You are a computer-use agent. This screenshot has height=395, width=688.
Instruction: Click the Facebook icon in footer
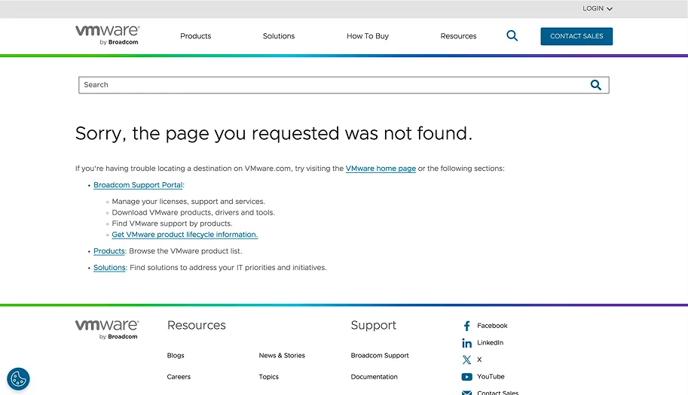coord(467,326)
